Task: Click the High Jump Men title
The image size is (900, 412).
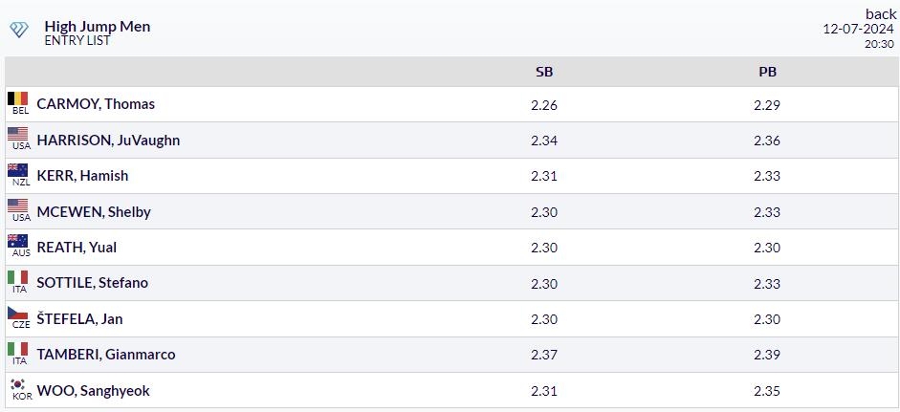Action: (x=98, y=27)
